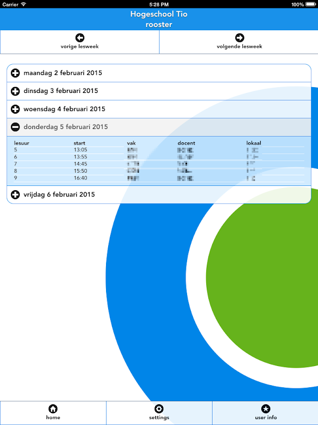Viewport: 318px width, 425px height.
Task: Select the 'lesuur' column header
Action: pyautogui.click(x=22, y=143)
